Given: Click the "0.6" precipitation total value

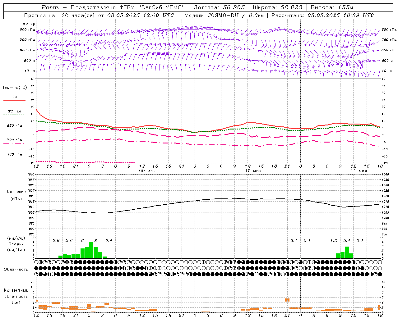Looking at the screenshot, I should tap(56, 240).
